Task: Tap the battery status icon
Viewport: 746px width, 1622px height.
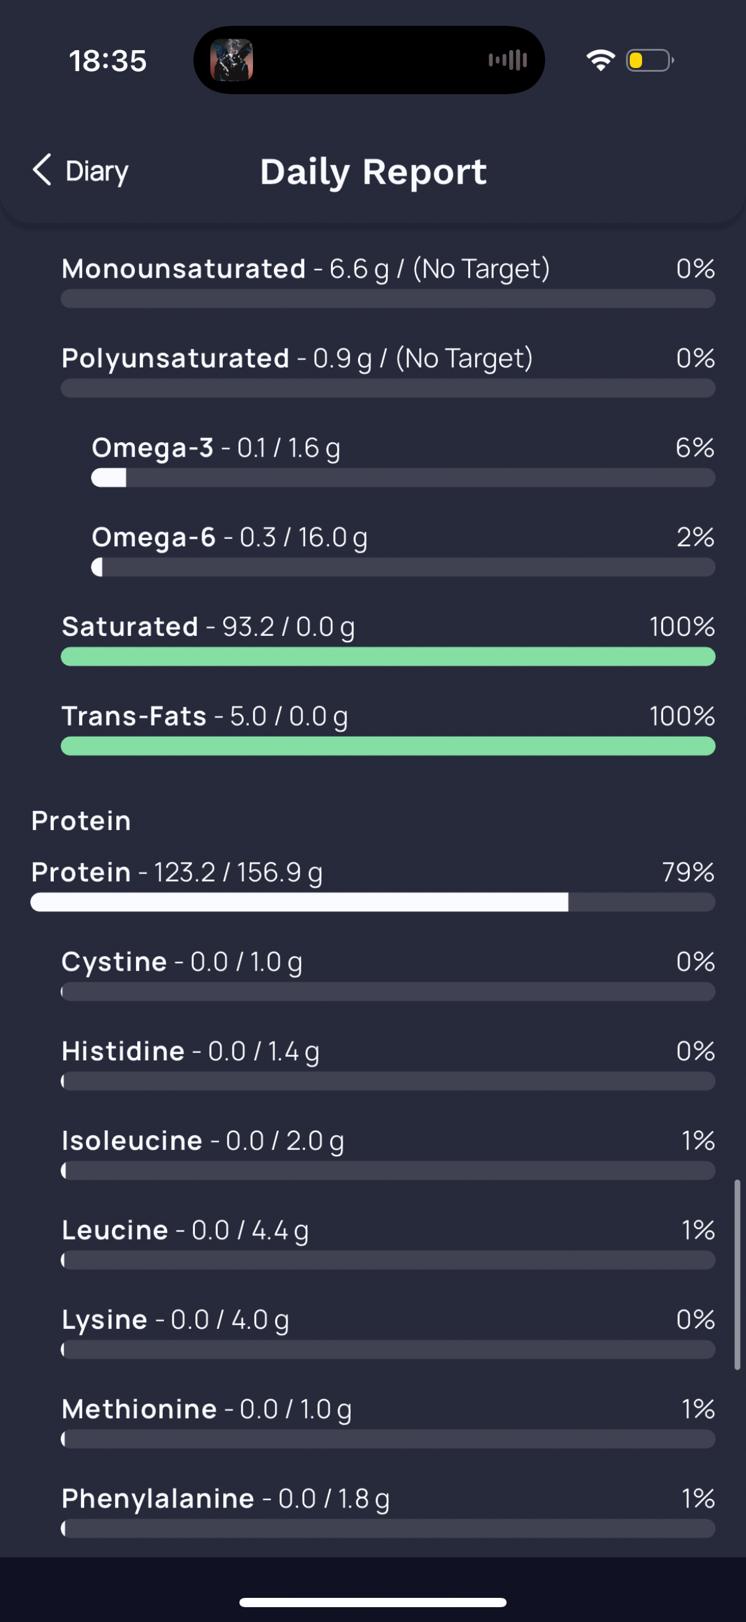Action: (x=650, y=61)
